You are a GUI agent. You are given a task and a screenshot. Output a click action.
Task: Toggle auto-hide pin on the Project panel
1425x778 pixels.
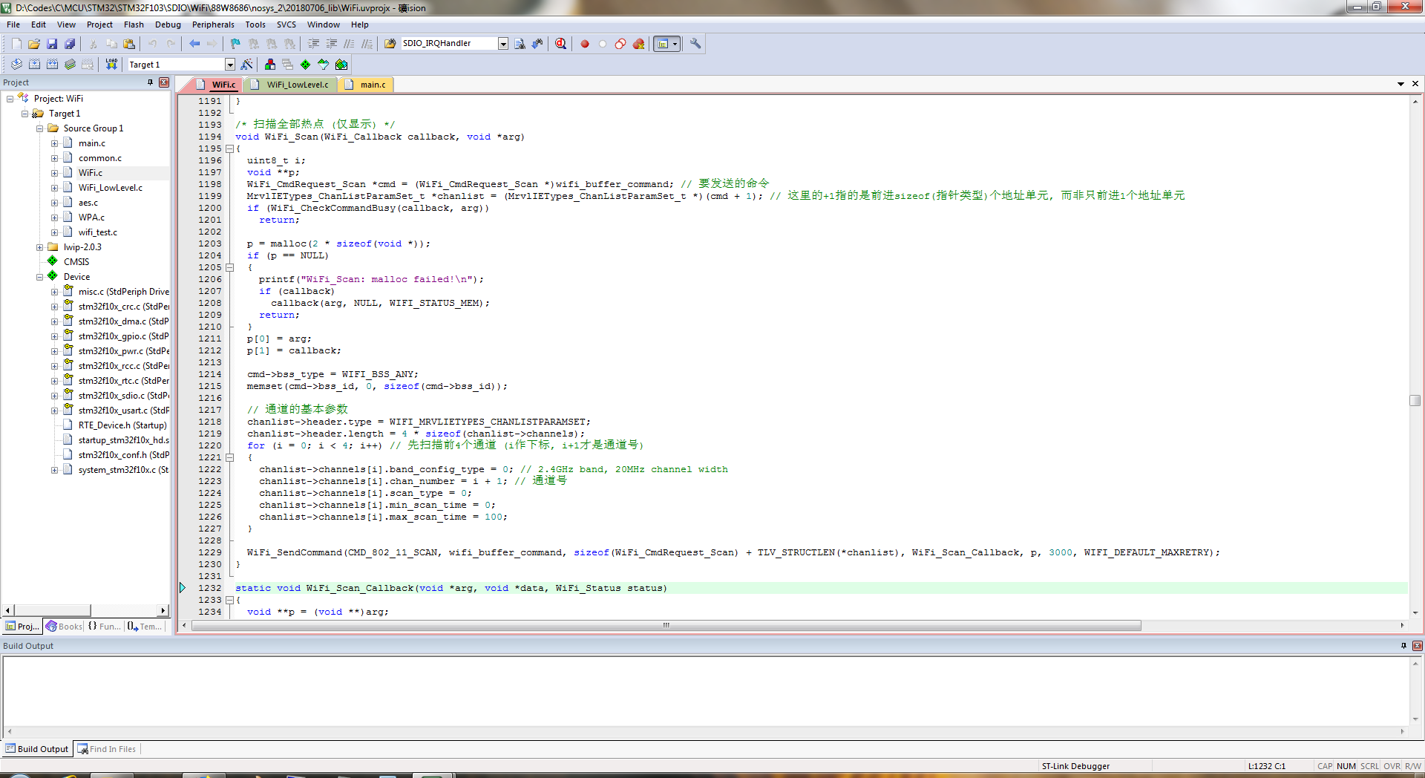pyautogui.click(x=150, y=82)
